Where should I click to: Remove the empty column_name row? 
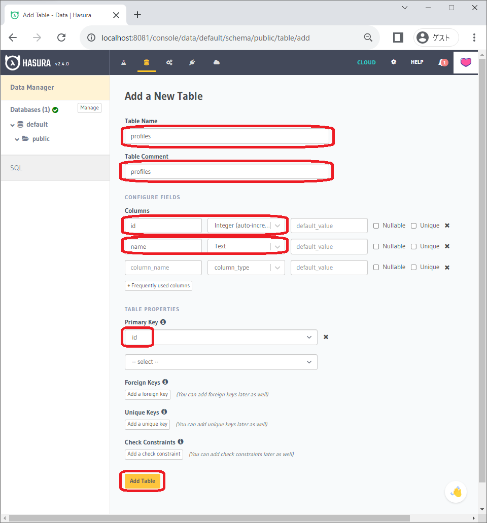(447, 267)
